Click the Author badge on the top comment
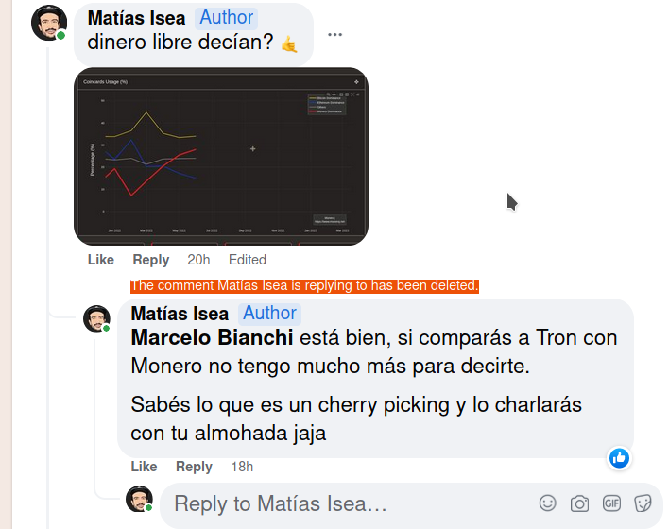Viewport: 669px width, 529px height. [227, 18]
